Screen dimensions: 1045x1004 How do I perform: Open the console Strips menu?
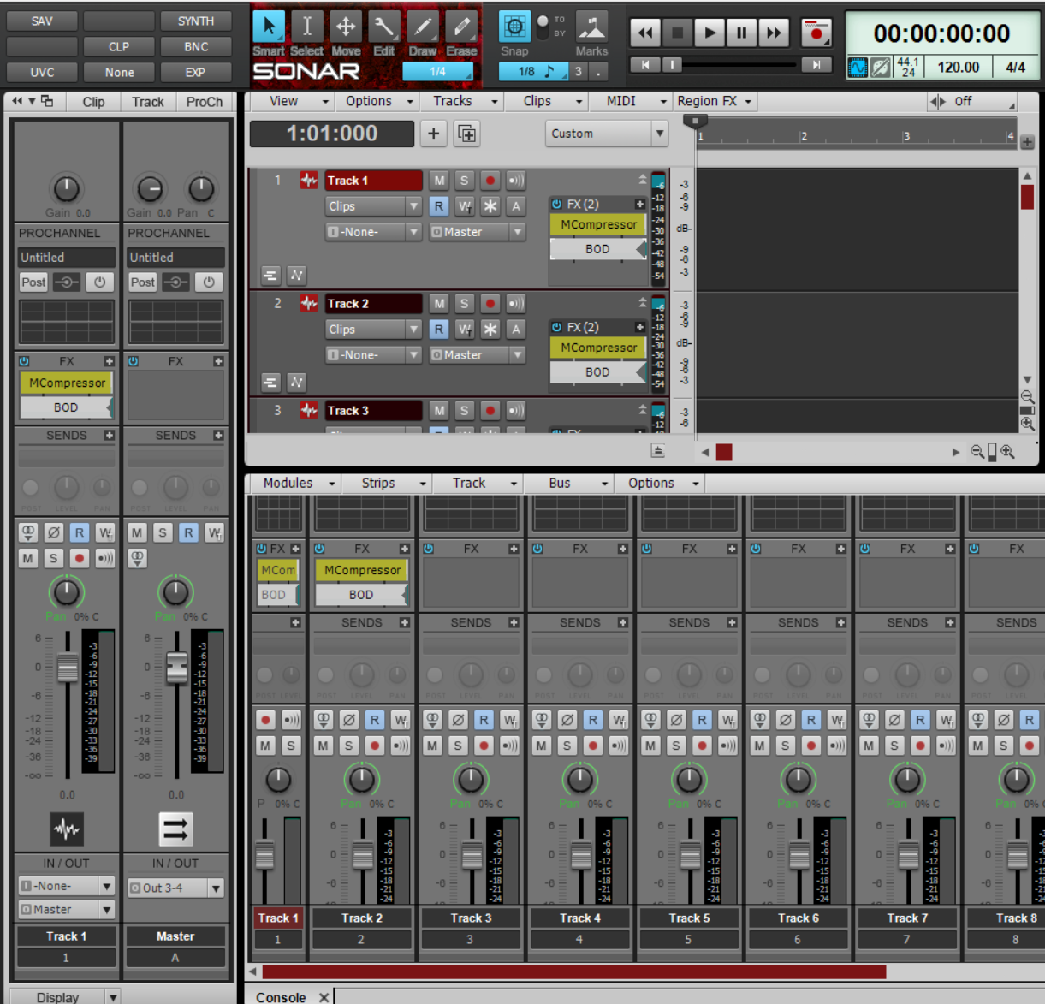pyautogui.click(x=393, y=483)
